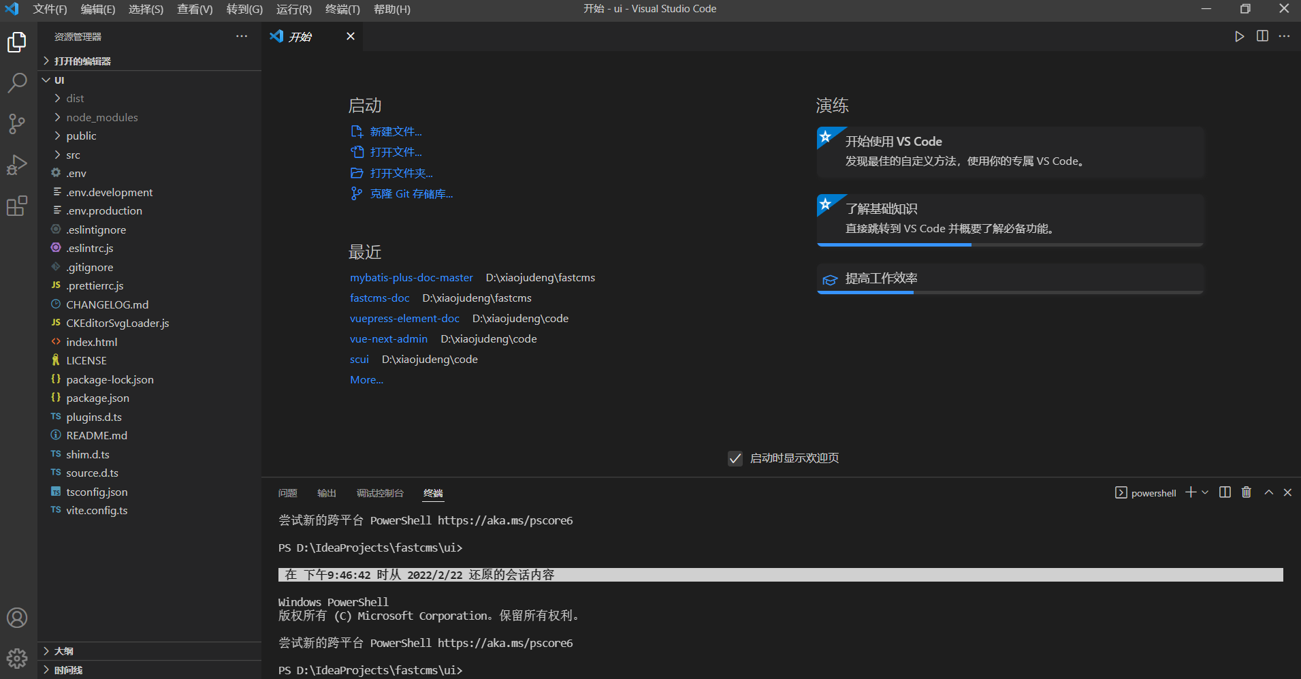Click the Accounts icon in activity bar
The width and height of the screenshot is (1301, 679).
click(17, 618)
